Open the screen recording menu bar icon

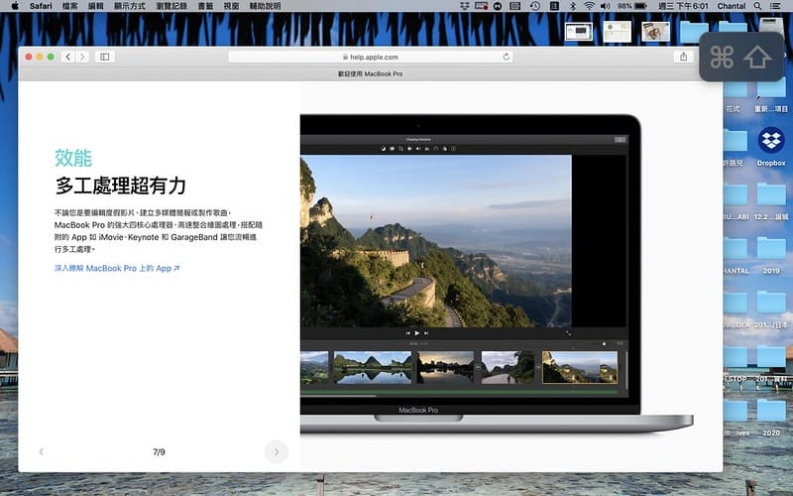[x=481, y=6]
